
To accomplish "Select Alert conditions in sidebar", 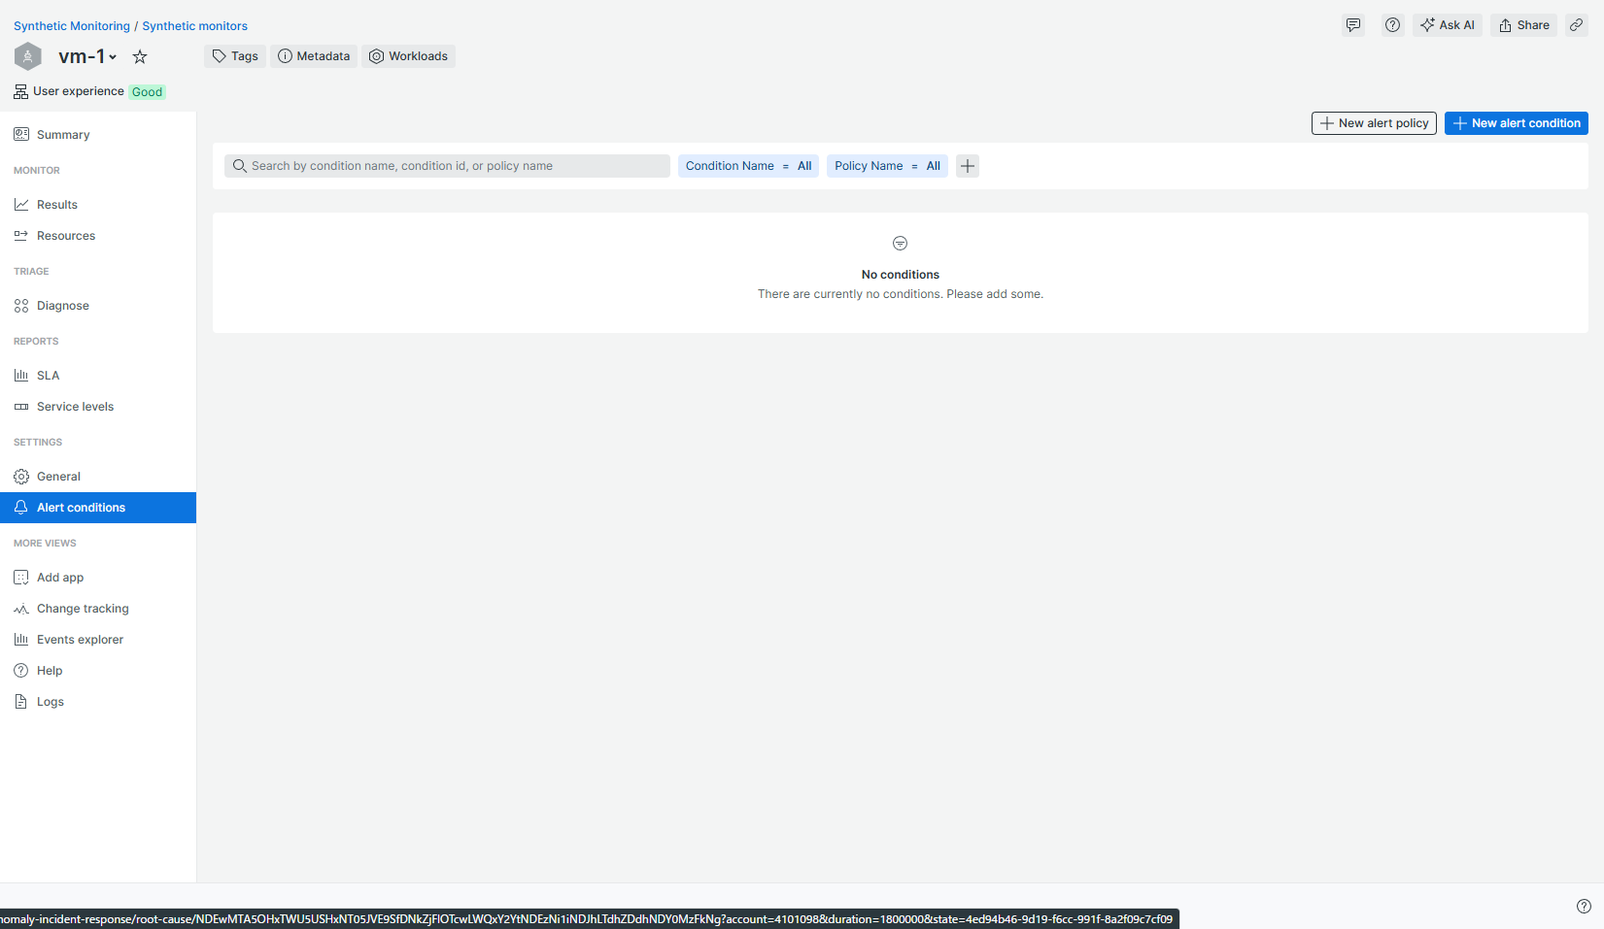I will 98,508.
